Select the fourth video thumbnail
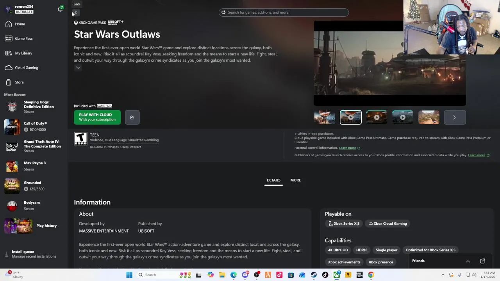Image resolution: width=500 pixels, height=281 pixels. [x=403, y=117]
